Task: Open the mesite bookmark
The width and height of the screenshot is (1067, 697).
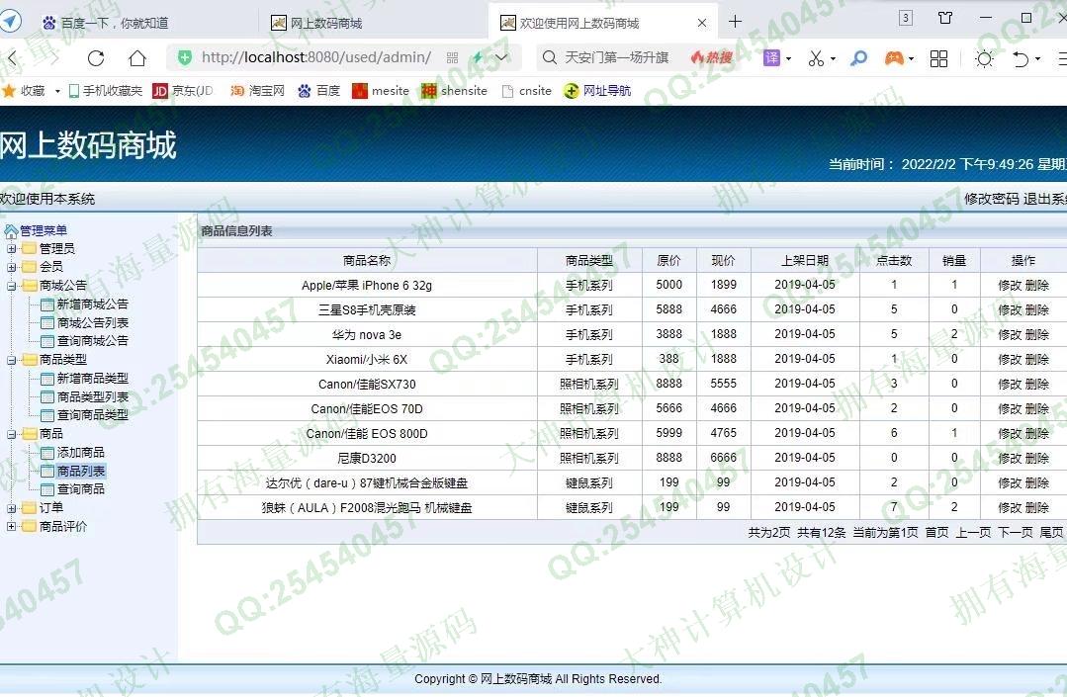Action: (381, 90)
